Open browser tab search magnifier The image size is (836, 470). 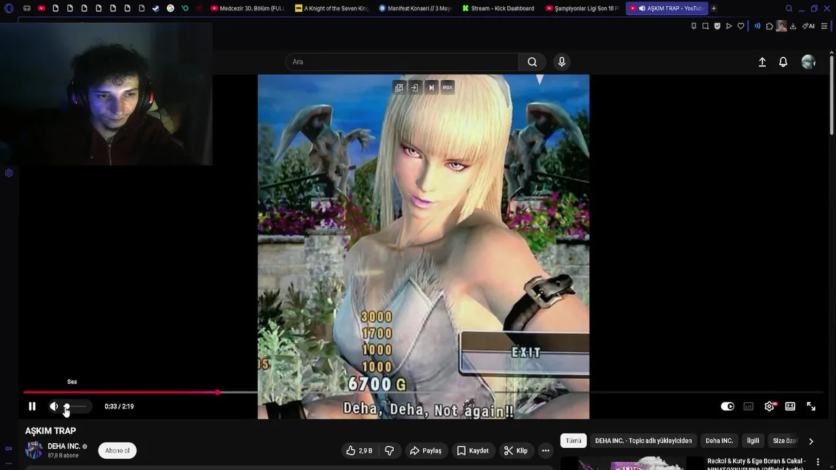[788, 8]
